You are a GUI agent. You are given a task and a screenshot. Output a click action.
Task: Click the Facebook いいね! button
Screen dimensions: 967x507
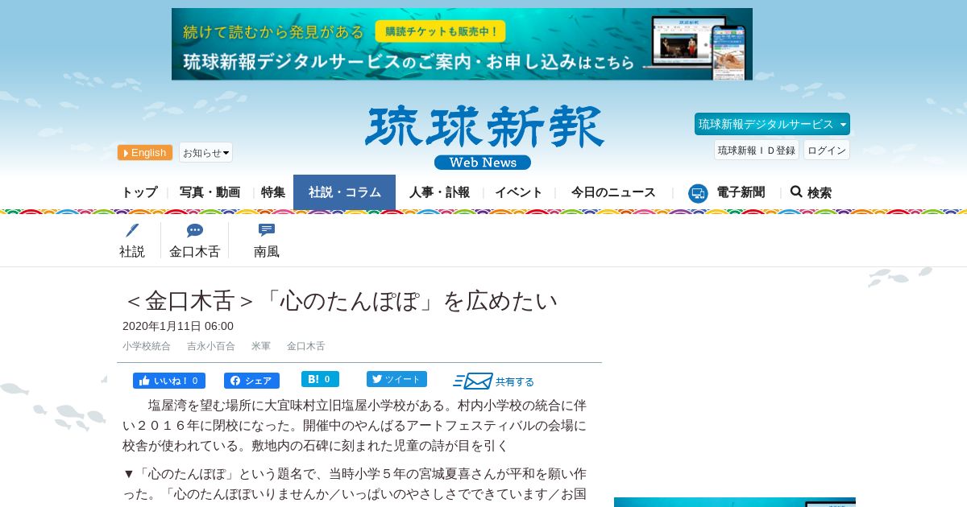169,381
